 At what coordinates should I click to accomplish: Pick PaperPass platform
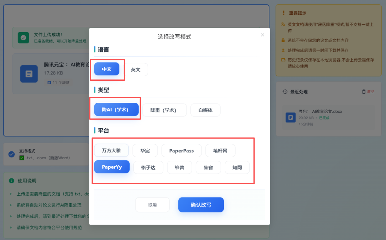pyautogui.click(x=182, y=151)
